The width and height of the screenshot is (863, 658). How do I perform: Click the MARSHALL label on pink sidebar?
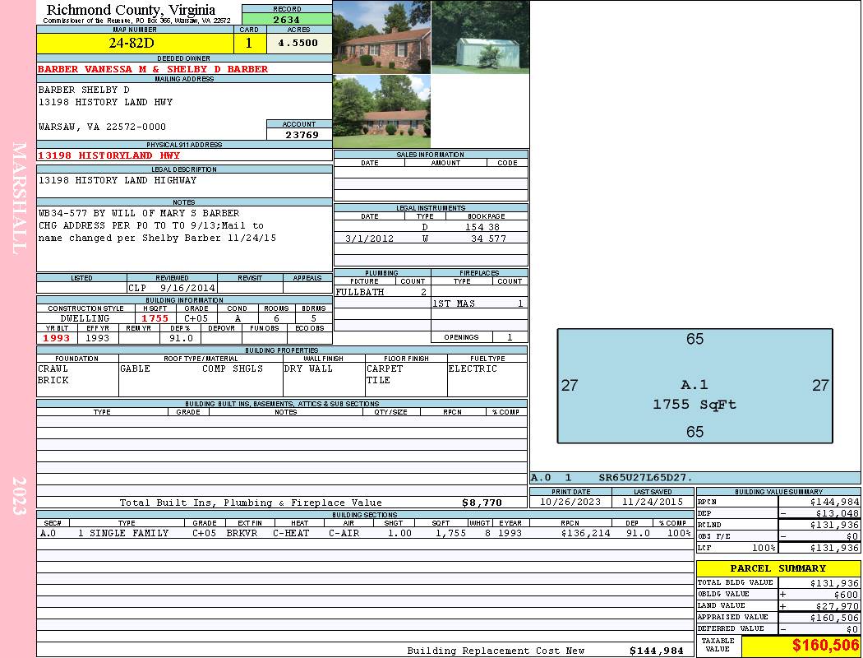19,198
